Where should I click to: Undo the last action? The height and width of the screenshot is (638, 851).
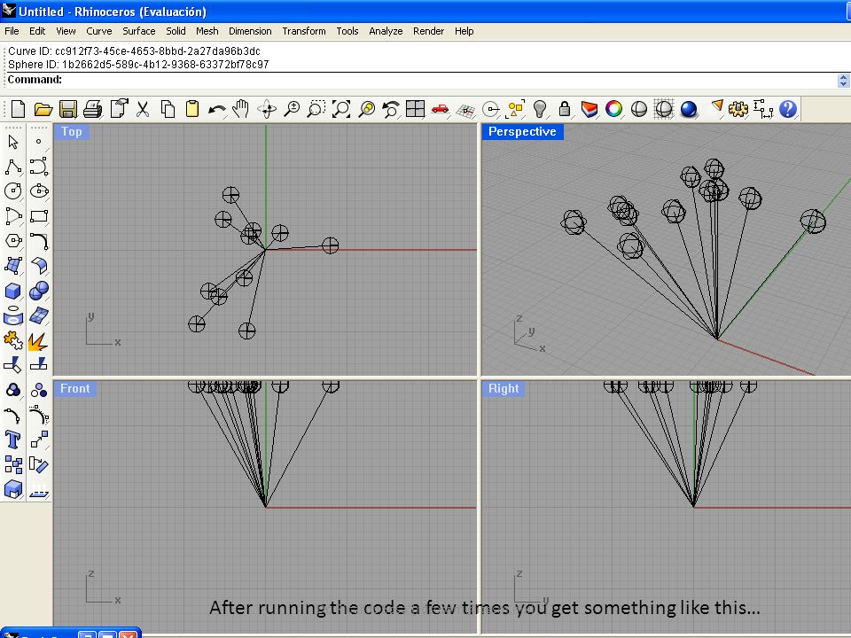coord(216,109)
